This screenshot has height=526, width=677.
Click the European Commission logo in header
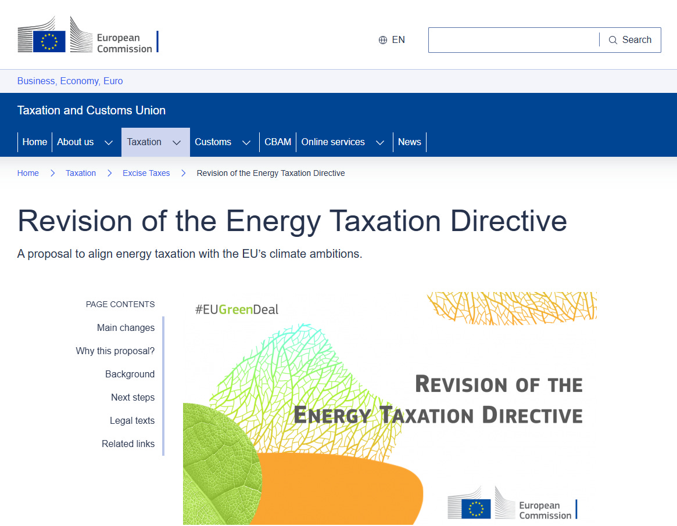pyautogui.click(x=88, y=34)
